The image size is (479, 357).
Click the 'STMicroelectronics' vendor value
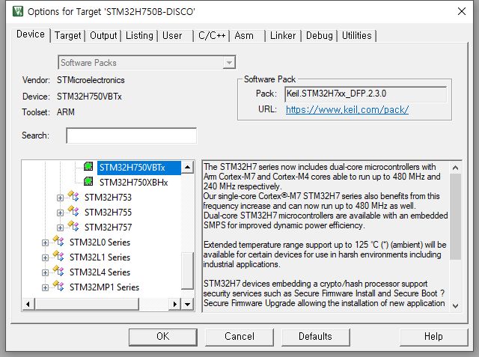click(91, 80)
